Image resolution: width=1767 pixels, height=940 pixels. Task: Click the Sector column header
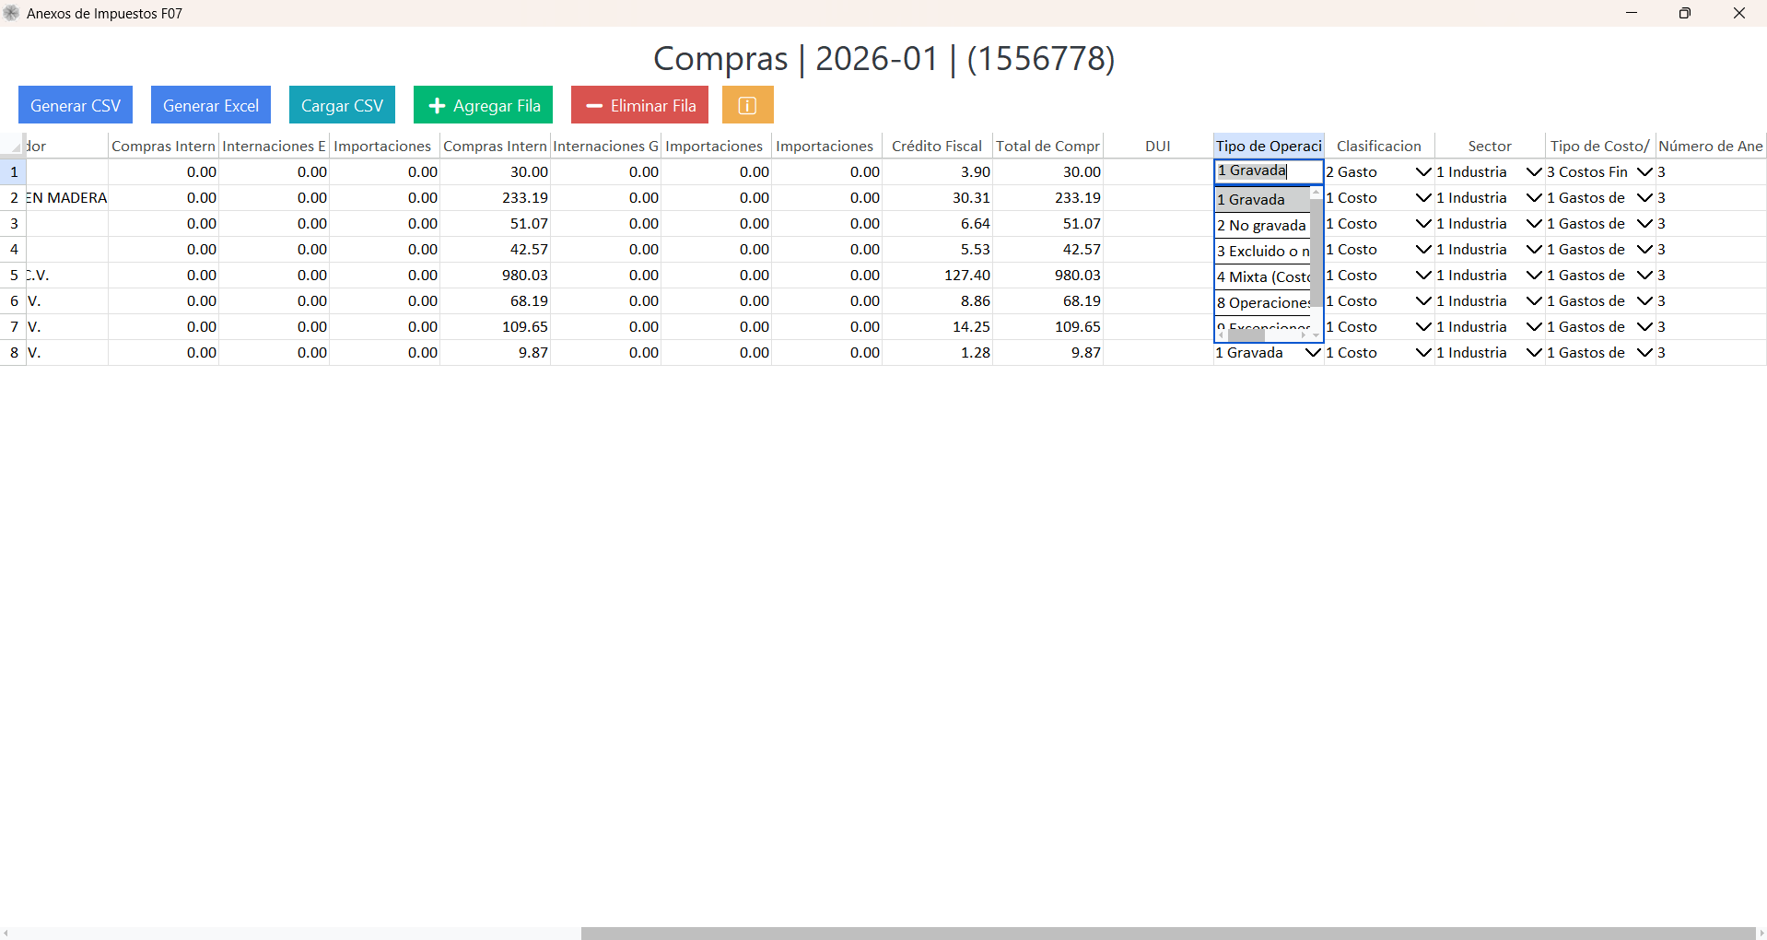pyautogui.click(x=1490, y=146)
